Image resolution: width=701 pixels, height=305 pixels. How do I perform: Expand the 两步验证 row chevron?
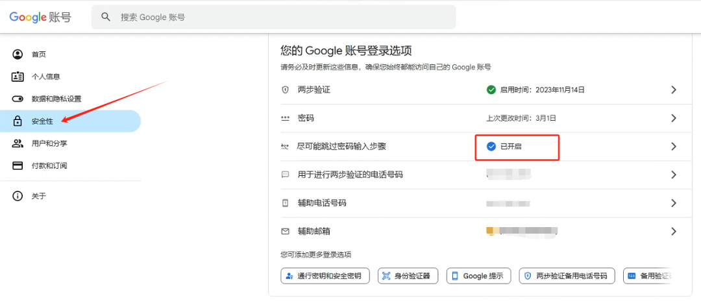click(x=674, y=90)
